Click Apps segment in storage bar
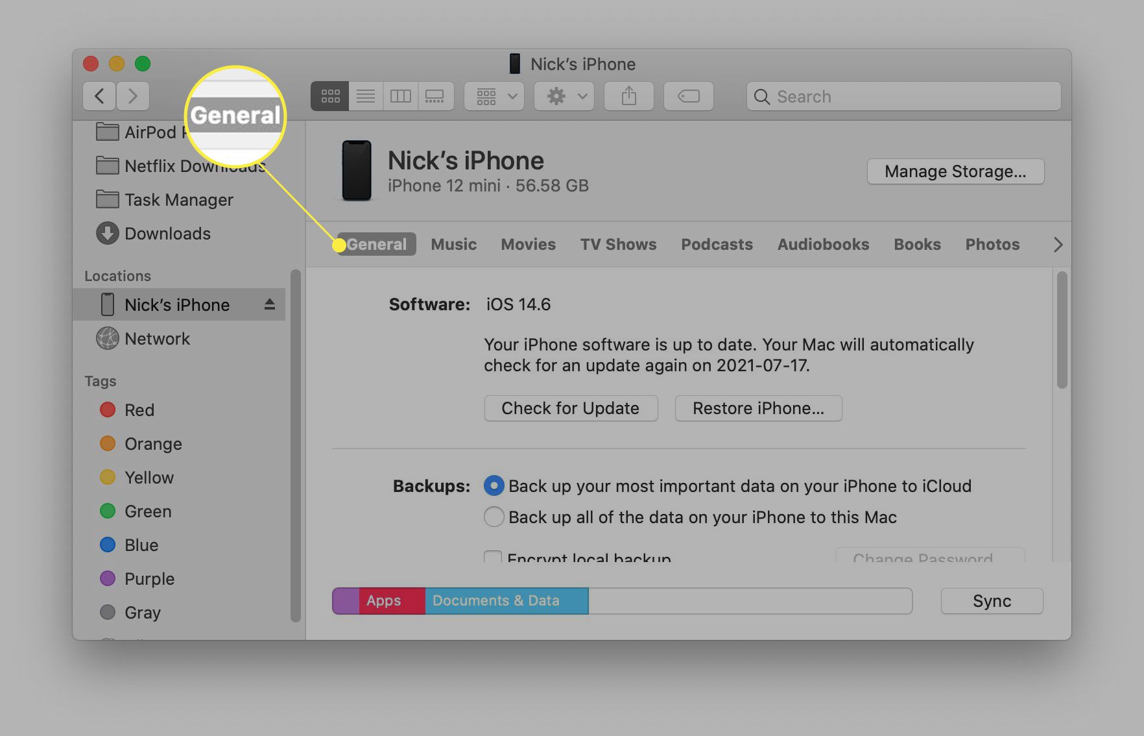The image size is (1144, 736). (392, 601)
